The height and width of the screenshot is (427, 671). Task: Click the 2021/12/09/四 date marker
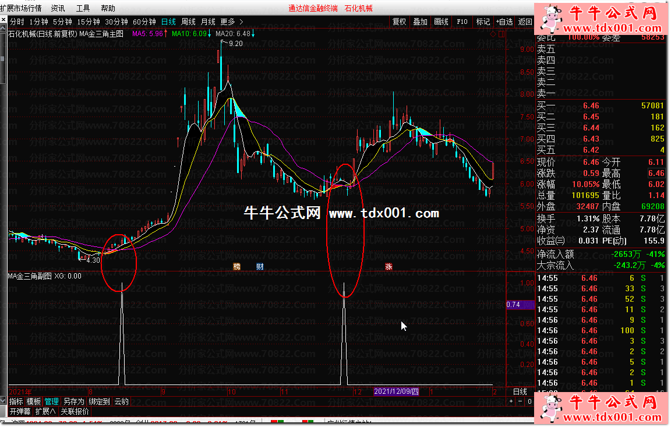[396, 391]
